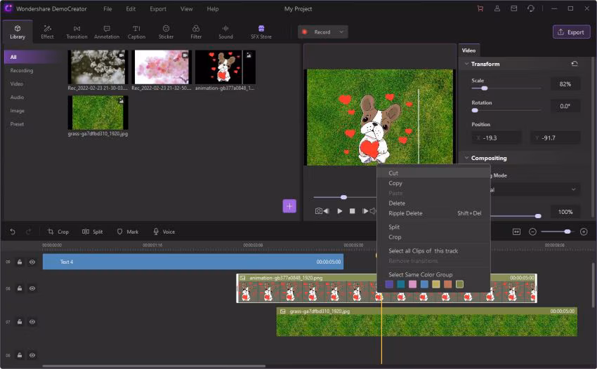Select the Rec_2022-02-23 21-32 thumbnail
The width and height of the screenshot is (597, 369).
tap(162, 67)
